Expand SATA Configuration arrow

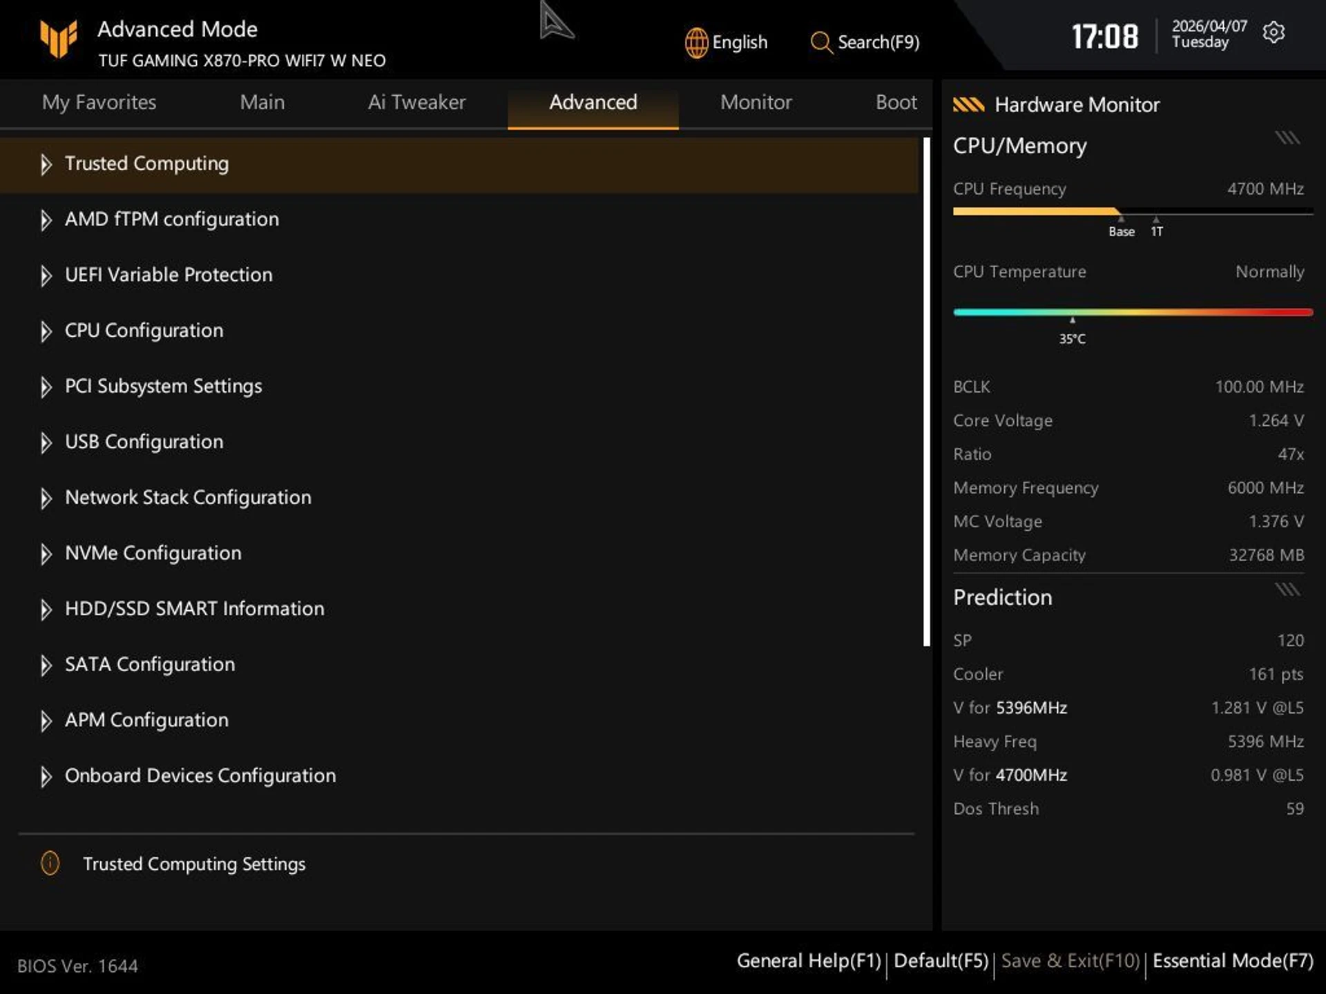(x=46, y=665)
